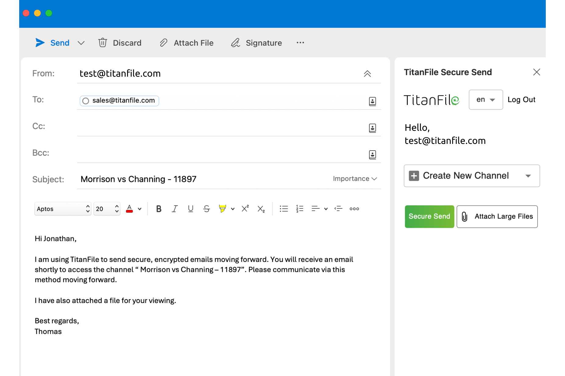The height and width of the screenshot is (376, 565).
Task: Open address book for the Bcc field
Action: (372, 155)
